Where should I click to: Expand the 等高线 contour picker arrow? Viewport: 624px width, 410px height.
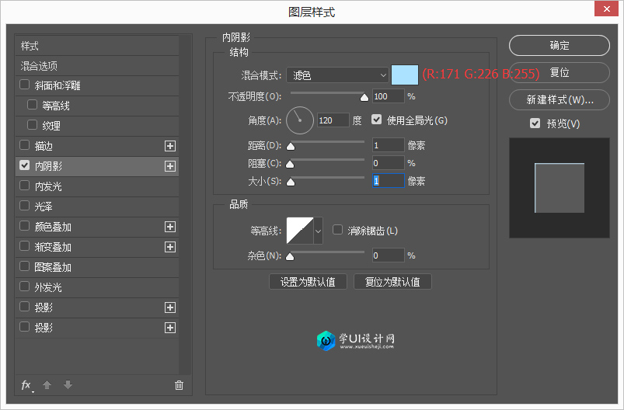(x=318, y=231)
